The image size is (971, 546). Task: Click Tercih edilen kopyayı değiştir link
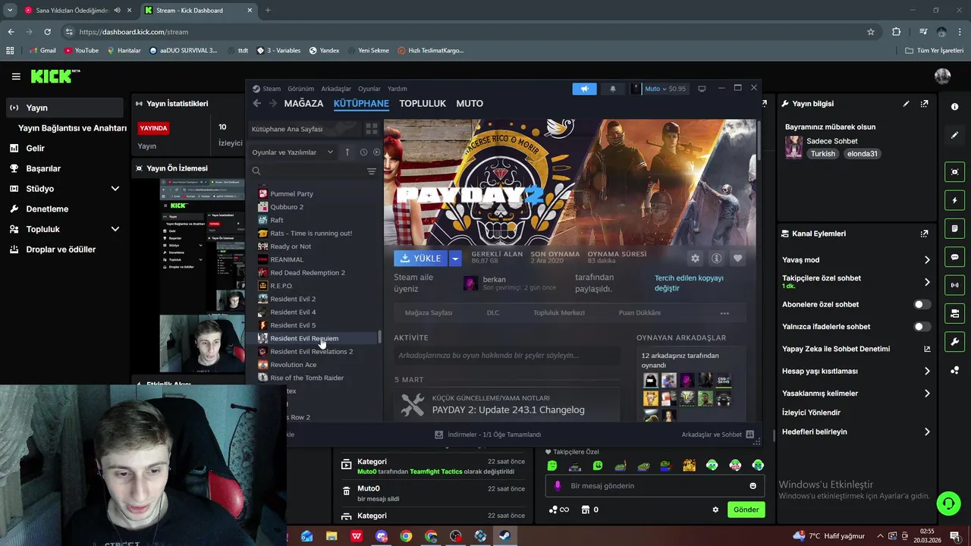(689, 283)
